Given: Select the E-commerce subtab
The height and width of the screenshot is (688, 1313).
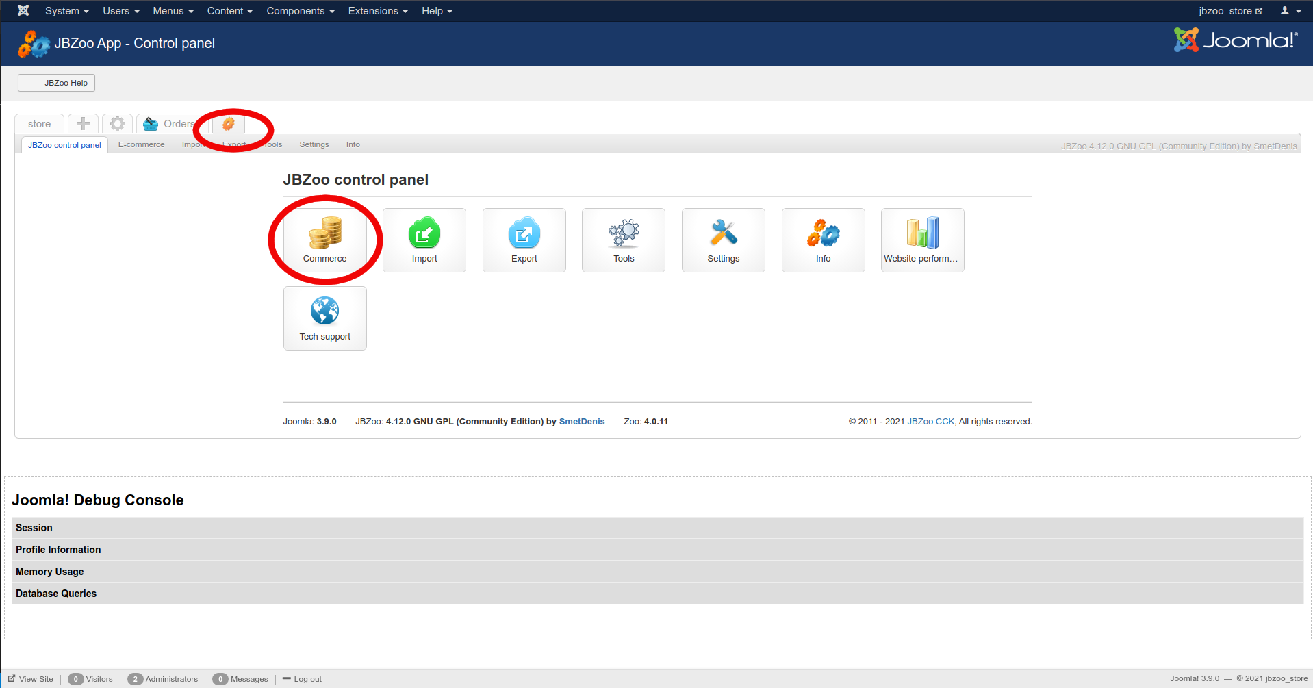Looking at the screenshot, I should tap(141, 144).
